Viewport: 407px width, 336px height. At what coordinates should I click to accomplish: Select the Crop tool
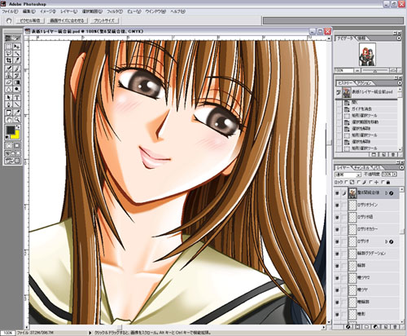click(9, 60)
